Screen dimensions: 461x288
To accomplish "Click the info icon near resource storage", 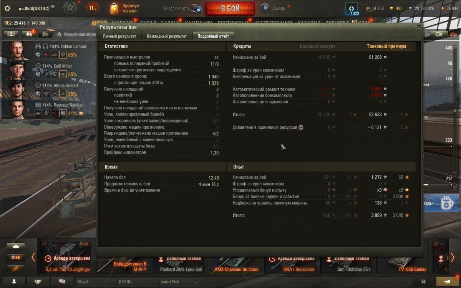I will click(301, 127).
